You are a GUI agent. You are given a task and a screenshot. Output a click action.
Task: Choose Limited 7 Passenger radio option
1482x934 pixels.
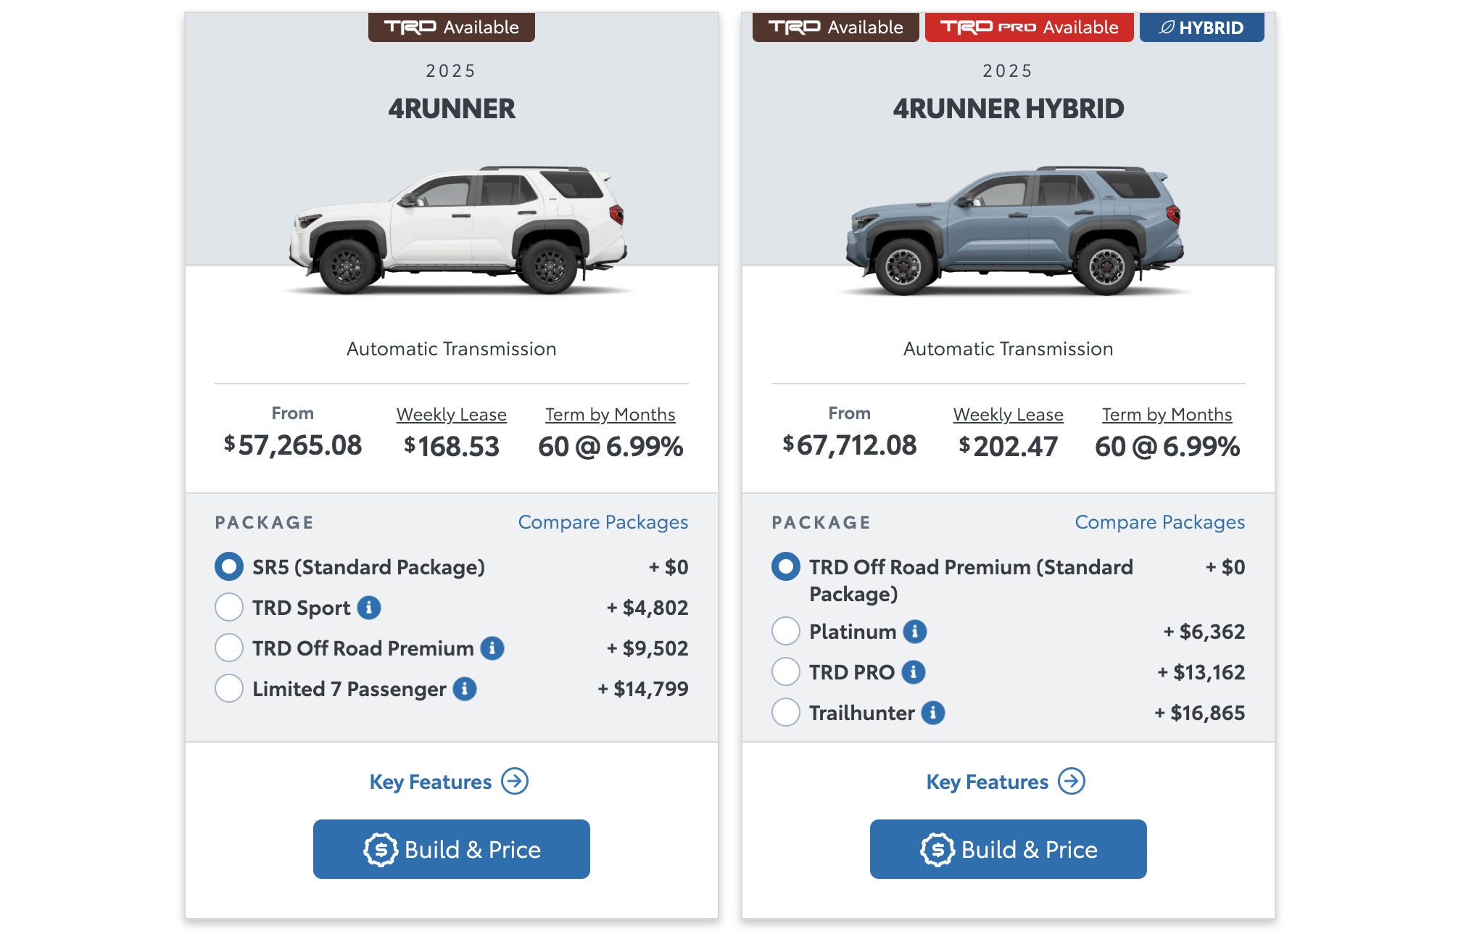point(229,689)
